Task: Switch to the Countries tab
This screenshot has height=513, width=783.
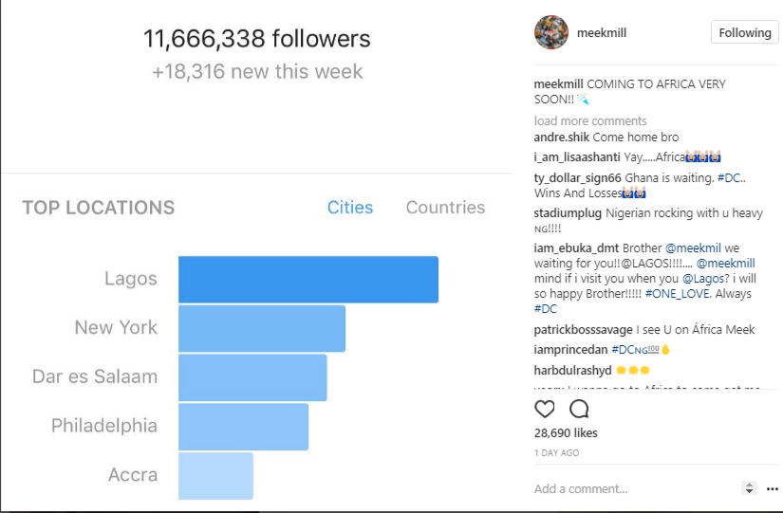Action: (x=445, y=208)
